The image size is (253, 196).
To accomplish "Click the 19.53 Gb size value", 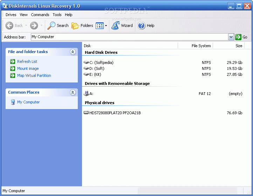I will [234, 68].
